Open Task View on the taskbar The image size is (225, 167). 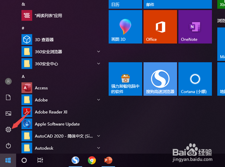(x=40, y=160)
